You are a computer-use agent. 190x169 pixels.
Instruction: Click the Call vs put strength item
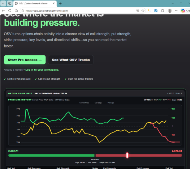tap(48, 79)
